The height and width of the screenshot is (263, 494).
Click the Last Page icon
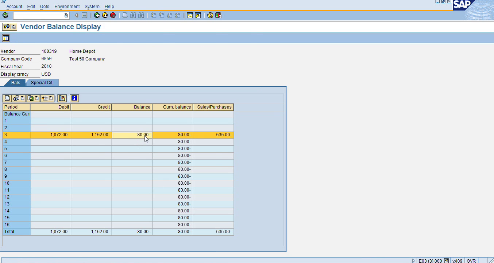point(177,15)
